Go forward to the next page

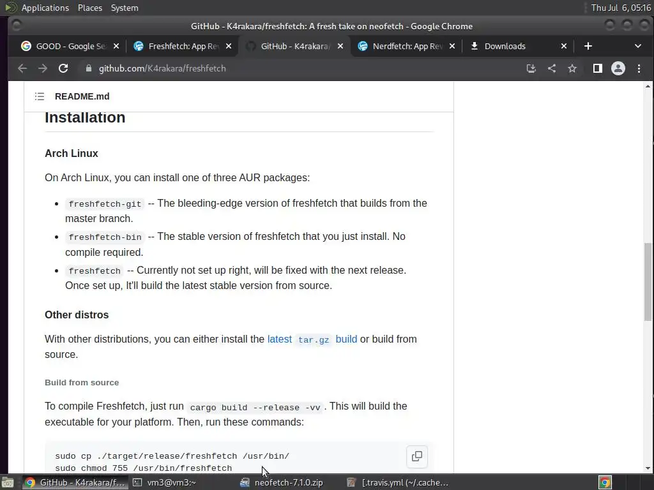pos(43,68)
